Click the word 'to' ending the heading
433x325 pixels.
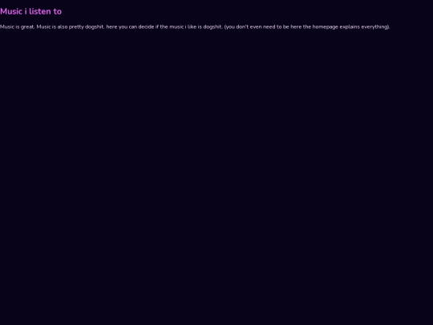[x=58, y=11]
